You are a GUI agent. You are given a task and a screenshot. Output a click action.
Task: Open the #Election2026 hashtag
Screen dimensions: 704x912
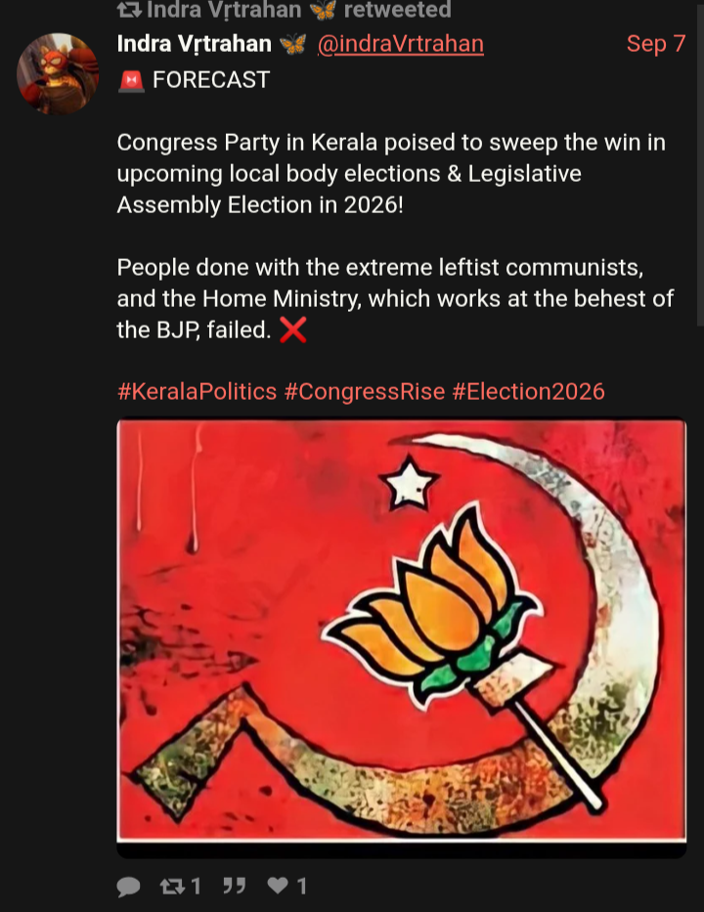pos(528,391)
